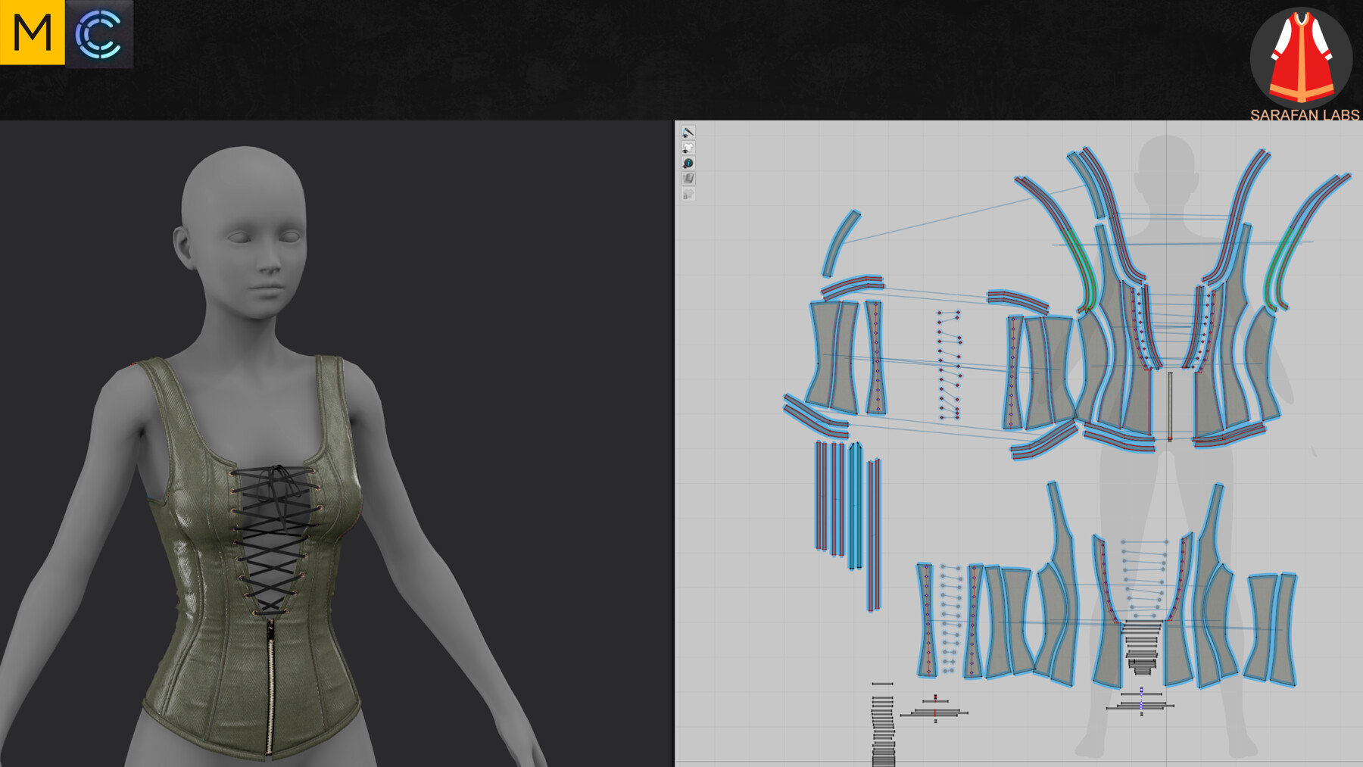Toggle pattern visibility via the shirt-eye icon
This screenshot has width=1363, height=767.
pos(689,148)
